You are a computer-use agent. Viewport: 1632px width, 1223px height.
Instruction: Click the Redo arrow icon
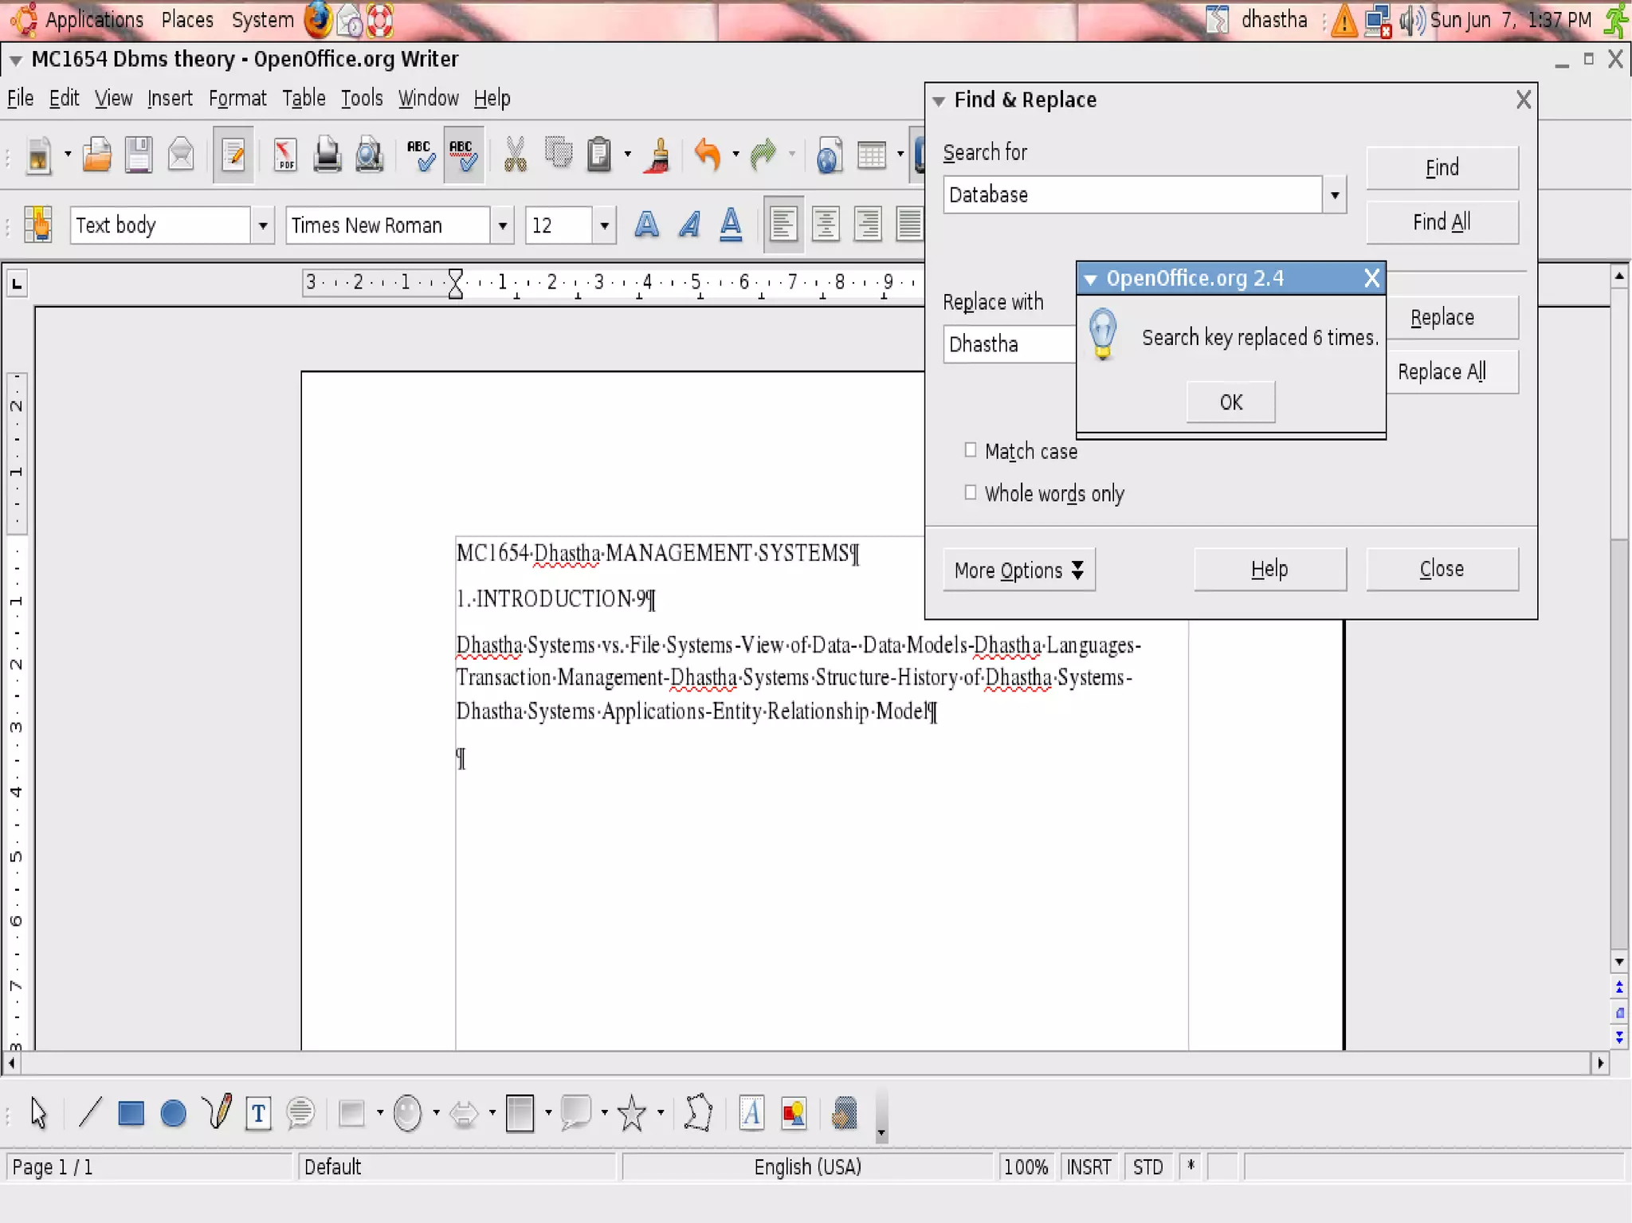[x=763, y=155]
